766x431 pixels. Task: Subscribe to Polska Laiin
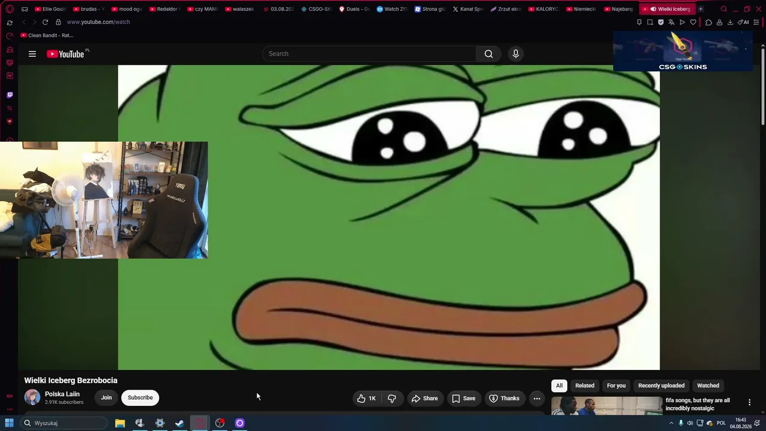140,397
